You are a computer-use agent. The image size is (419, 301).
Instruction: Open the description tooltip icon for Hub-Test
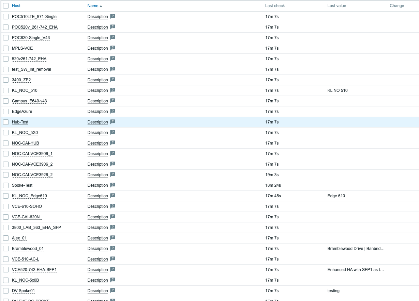coord(113,122)
